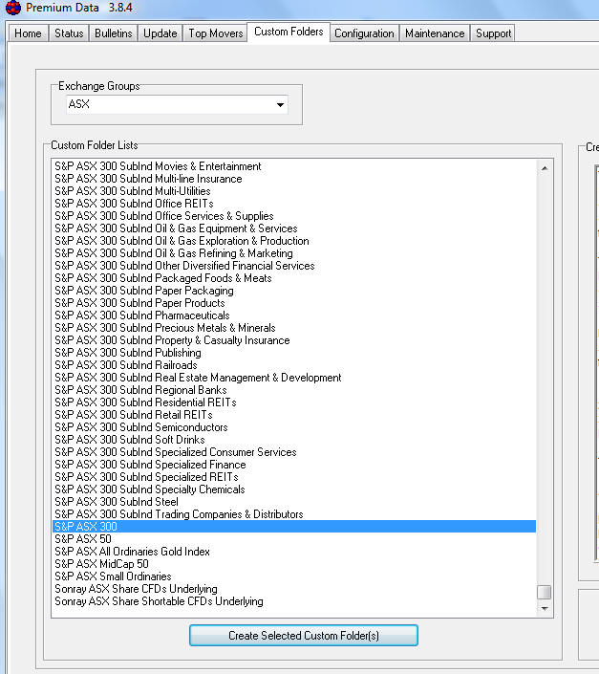This screenshot has width=599, height=674.
Task: Click the Premium Data app icon in title bar
Action: [x=12, y=8]
